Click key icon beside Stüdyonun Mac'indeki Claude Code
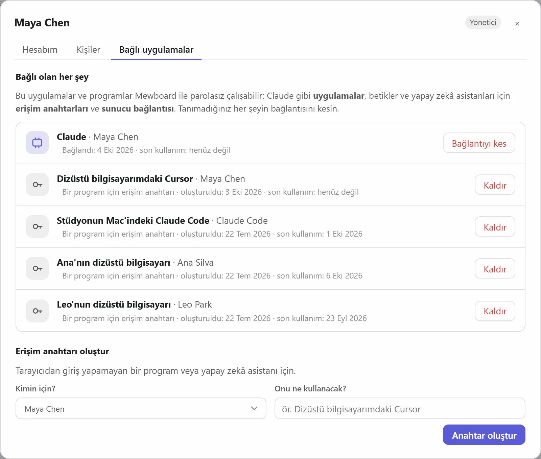This screenshot has height=459, width=541. [x=37, y=226]
